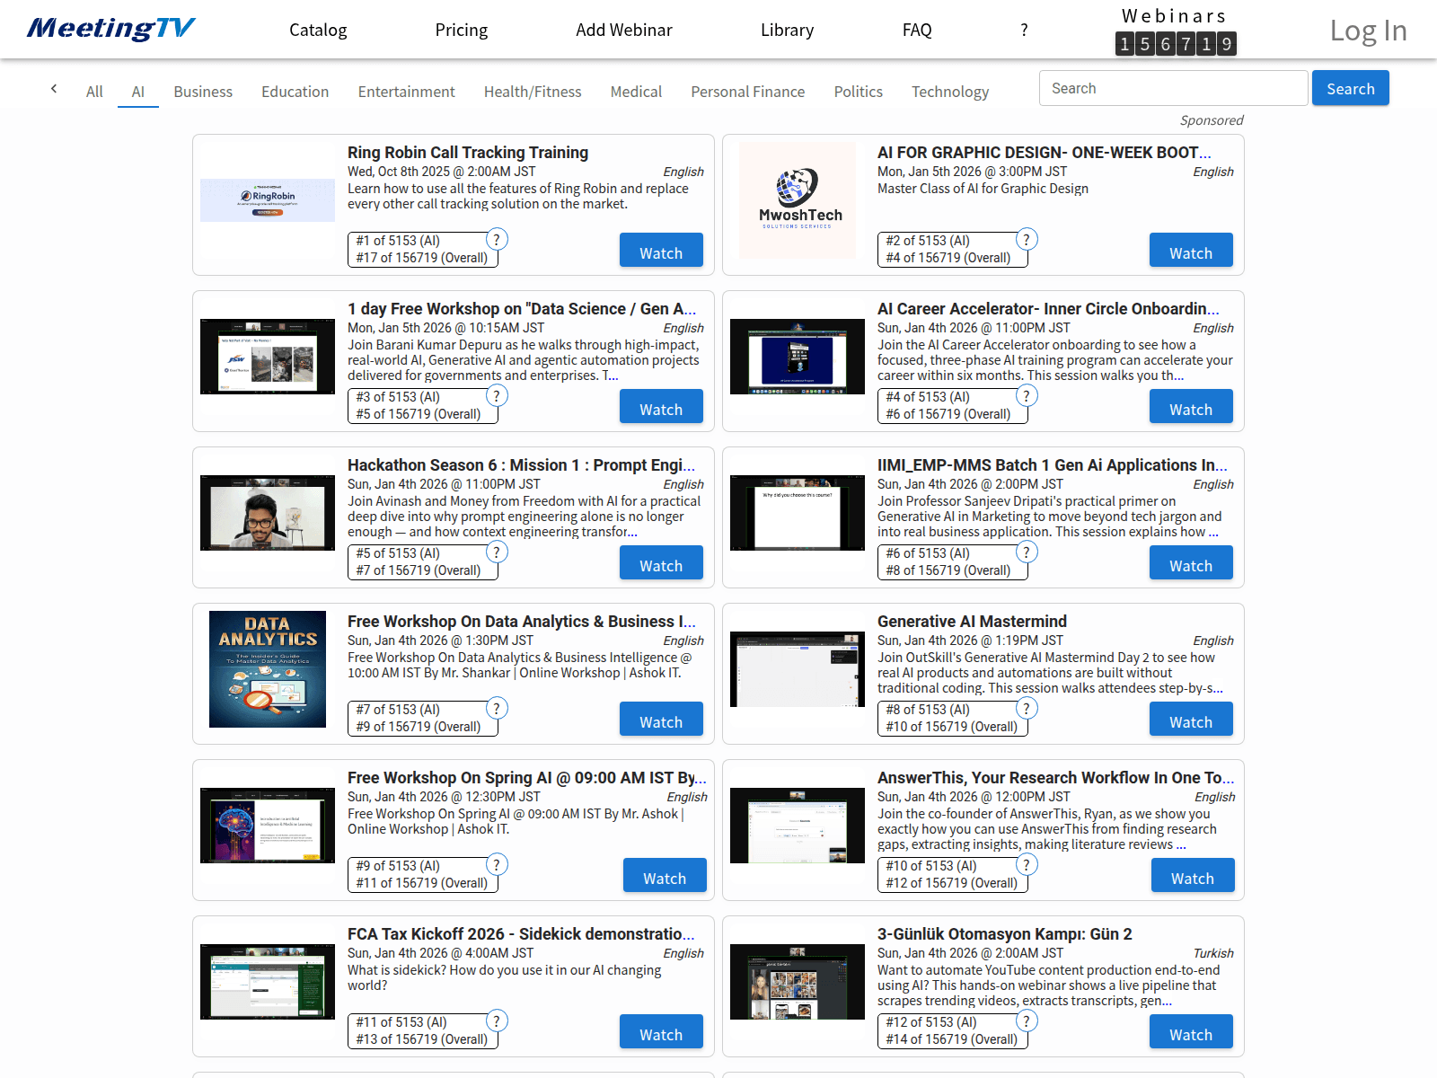The width and height of the screenshot is (1437, 1078).
Task: Open ranking help icon on Otomasyon Kampı card
Action: (x=1027, y=1021)
